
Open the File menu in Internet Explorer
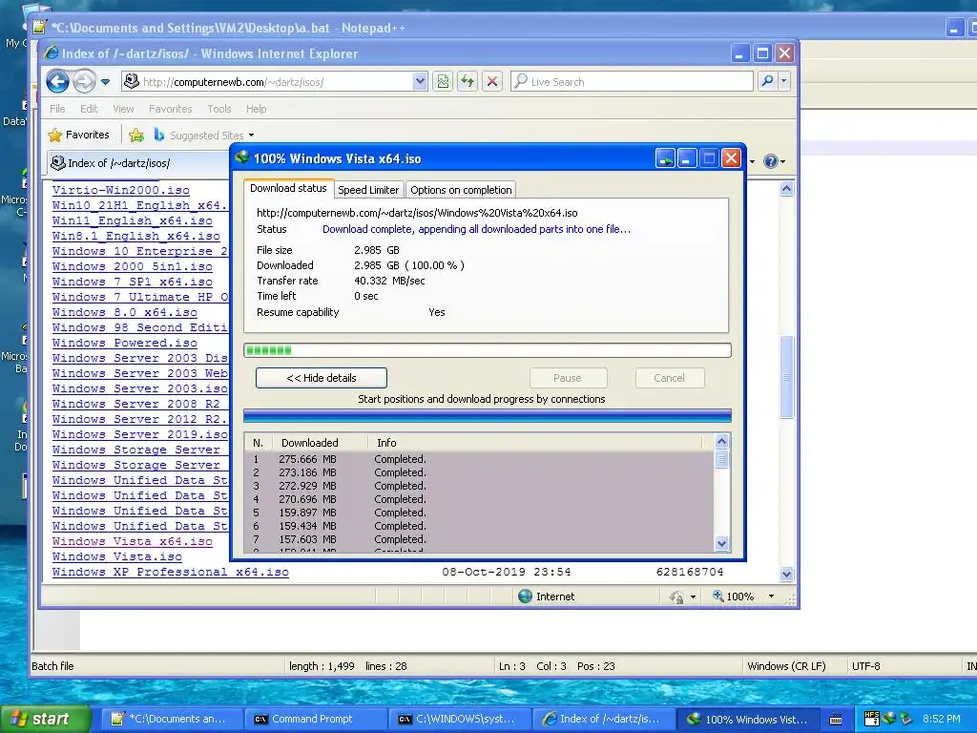[57, 109]
